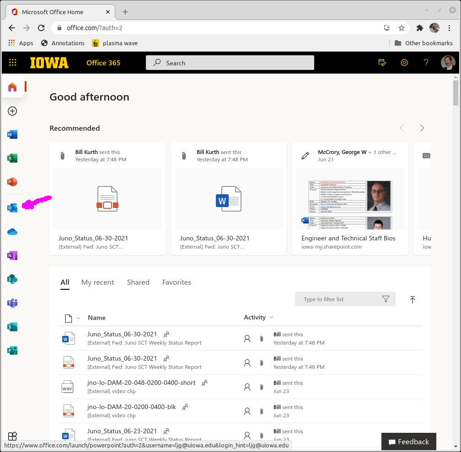Open Teams from the left sidebar
The width and height of the screenshot is (461, 452).
click(x=12, y=303)
